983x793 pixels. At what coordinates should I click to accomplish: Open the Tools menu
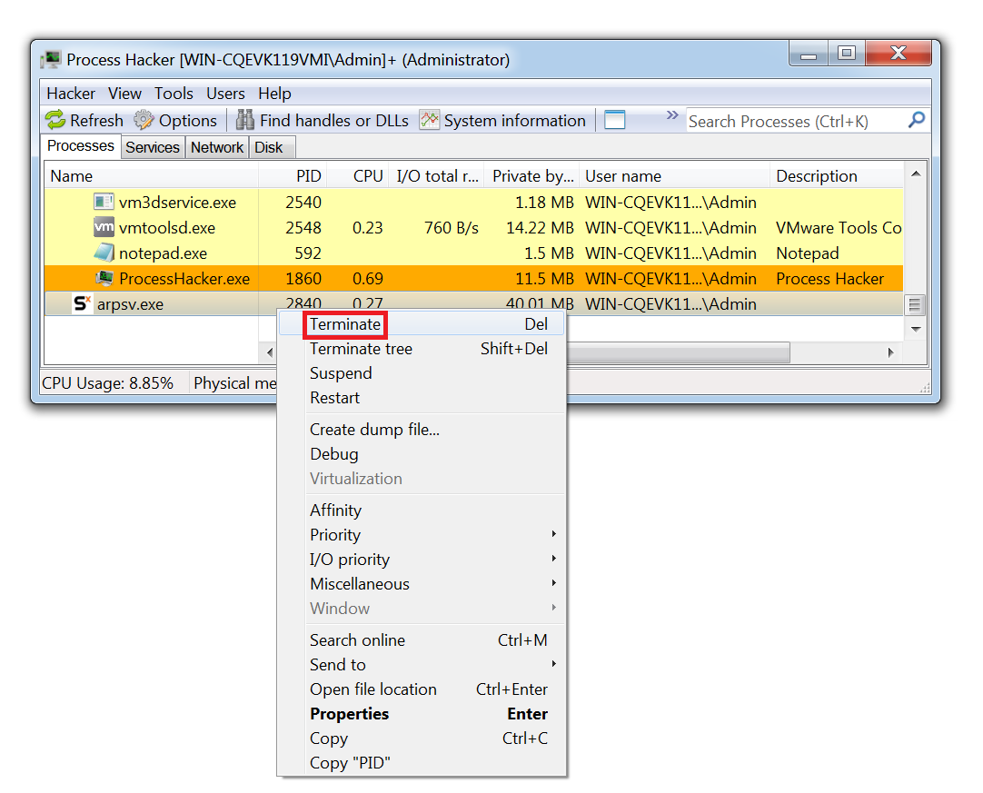point(174,94)
